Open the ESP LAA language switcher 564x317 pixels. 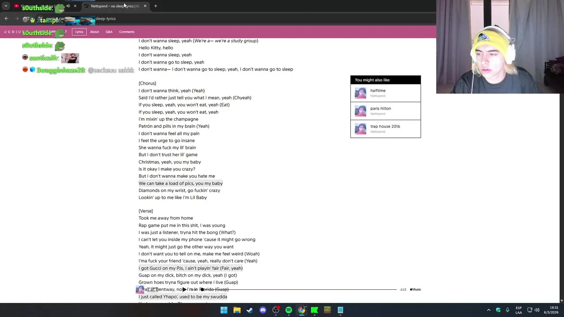coord(519,310)
